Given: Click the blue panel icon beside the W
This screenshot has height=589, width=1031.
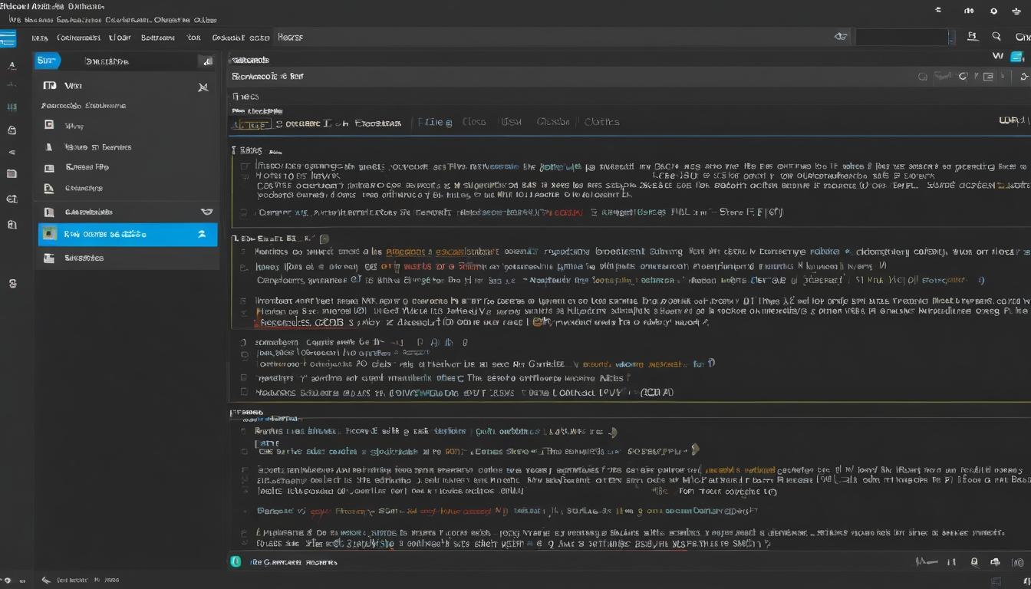Looking at the screenshot, I should pos(1018,56).
